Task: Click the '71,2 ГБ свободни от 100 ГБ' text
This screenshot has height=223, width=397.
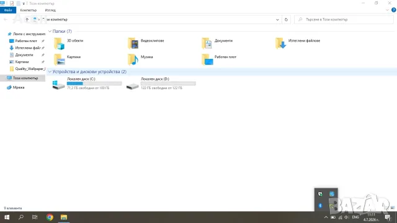Action: pyautogui.click(x=88, y=88)
